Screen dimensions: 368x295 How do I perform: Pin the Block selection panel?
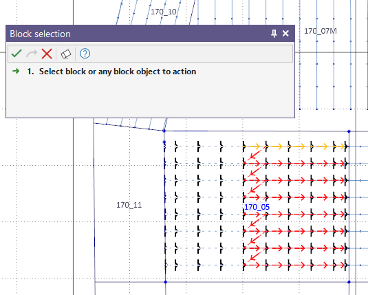[274, 34]
